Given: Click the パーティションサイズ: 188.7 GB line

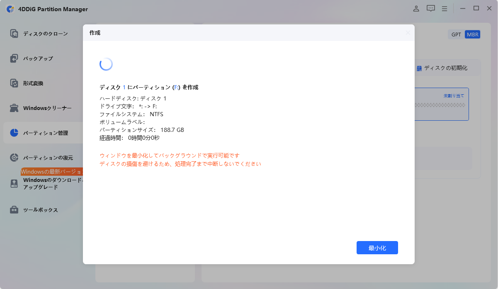Looking at the screenshot, I should coord(142,130).
